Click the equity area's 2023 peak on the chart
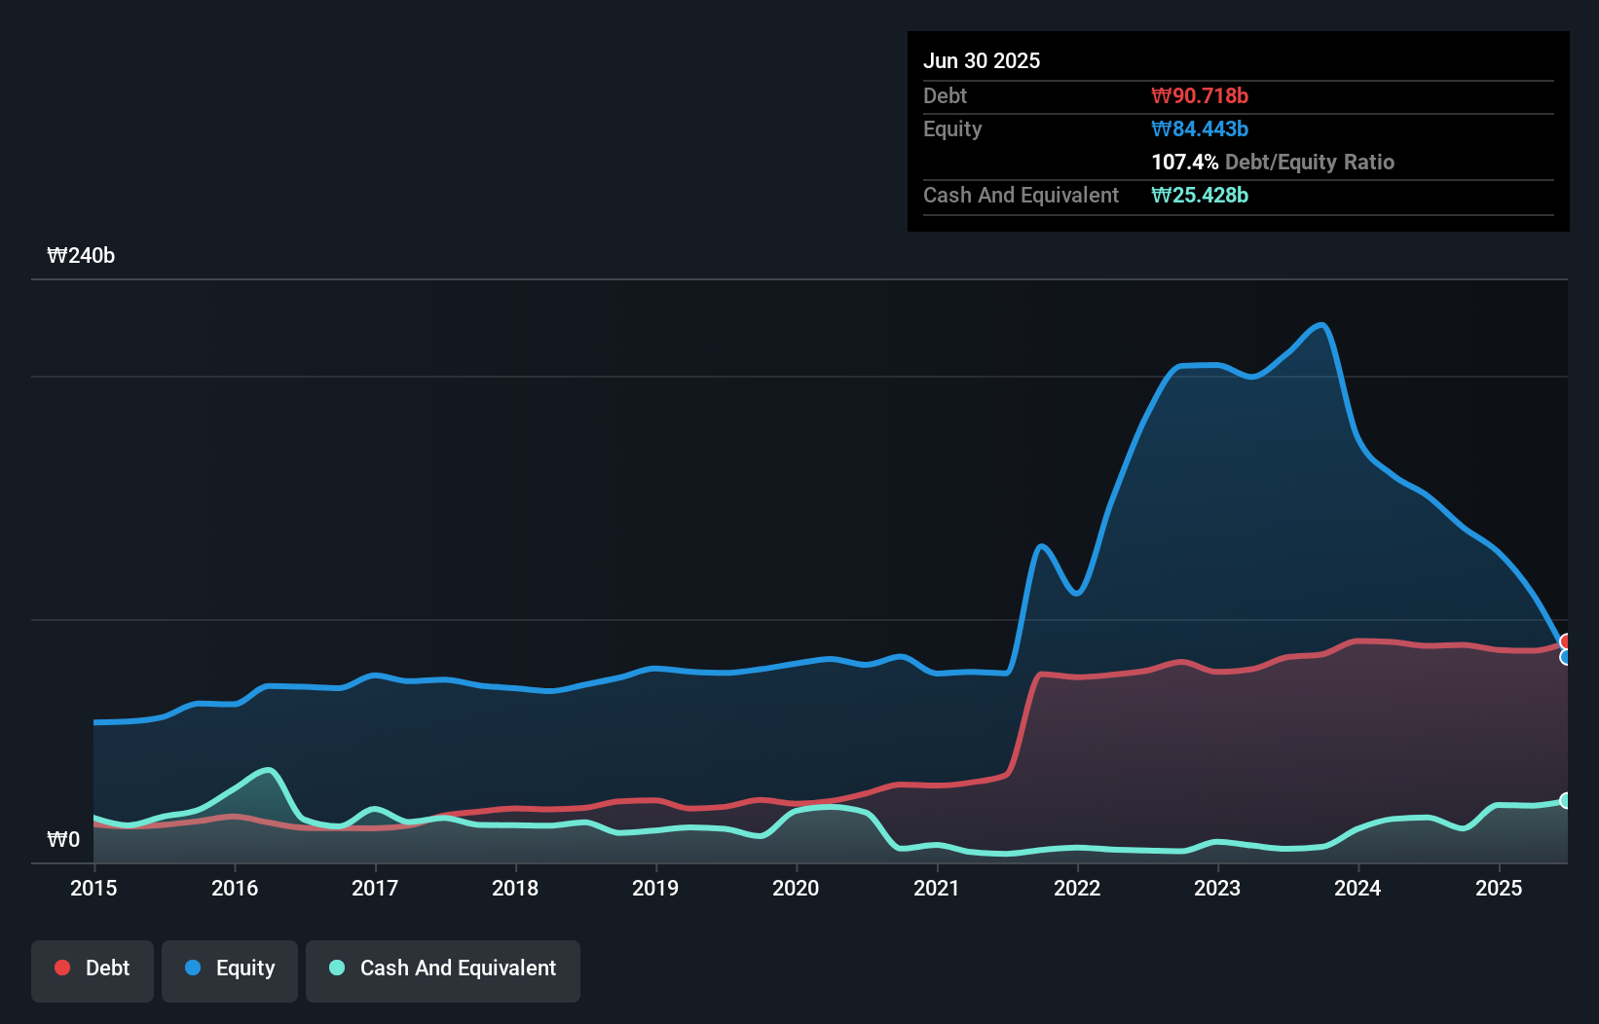The image size is (1599, 1024). pyautogui.click(x=1320, y=326)
